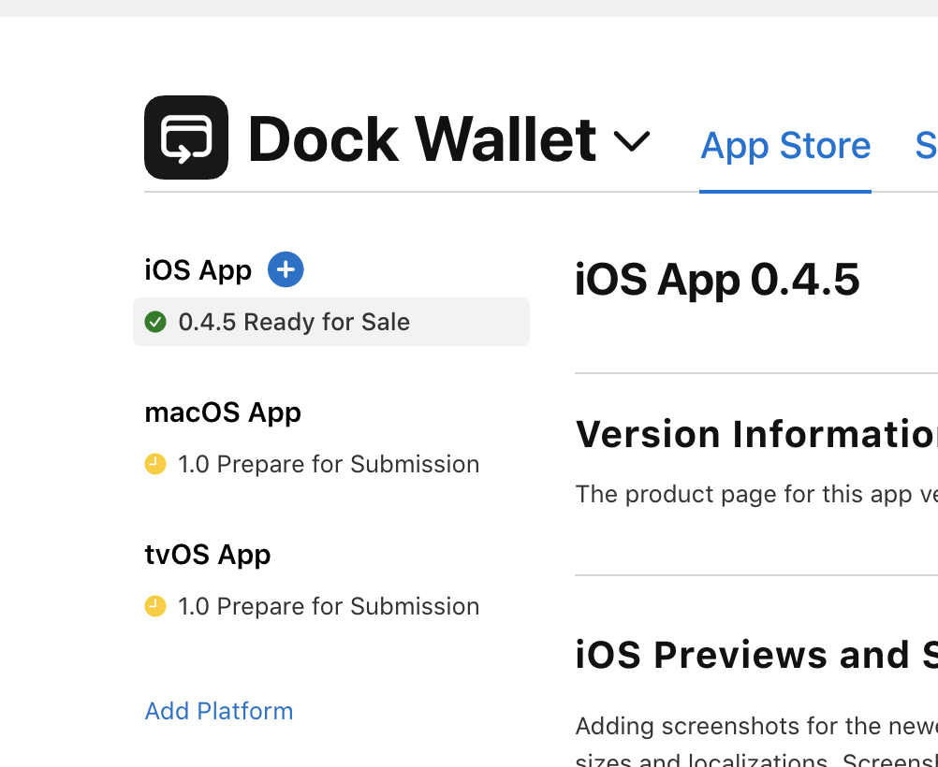The width and height of the screenshot is (938, 767).
Task: Click the iOS App sidebar heading
Action: click(x=198, y=270)
